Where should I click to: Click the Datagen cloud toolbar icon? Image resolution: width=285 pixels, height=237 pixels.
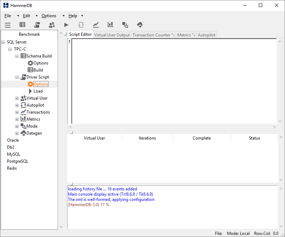(x=140, y=25)
